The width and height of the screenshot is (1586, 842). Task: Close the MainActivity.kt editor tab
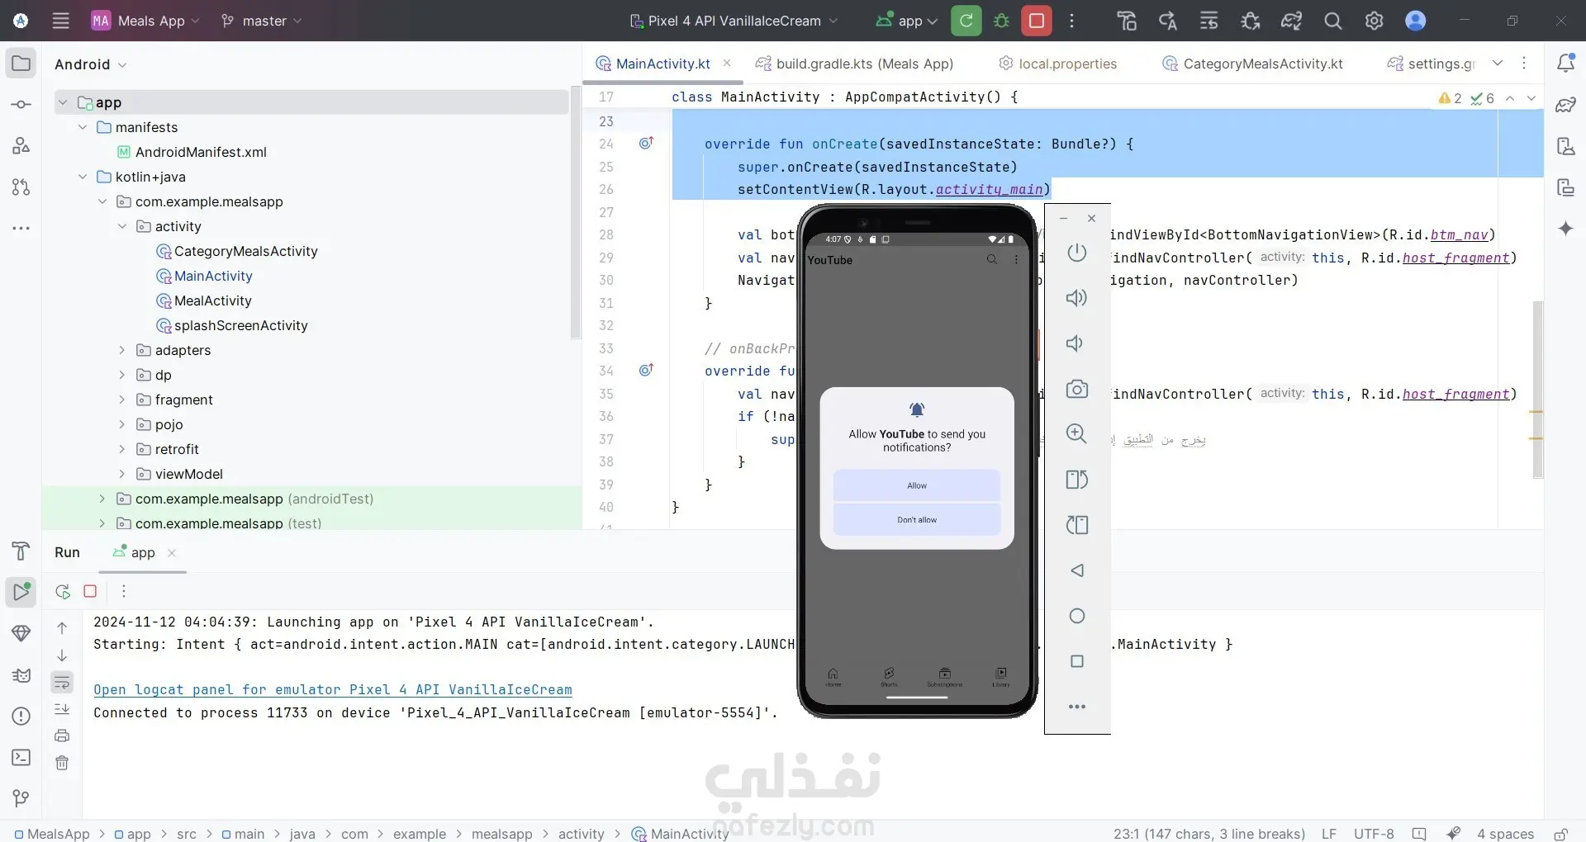(727, 63)
